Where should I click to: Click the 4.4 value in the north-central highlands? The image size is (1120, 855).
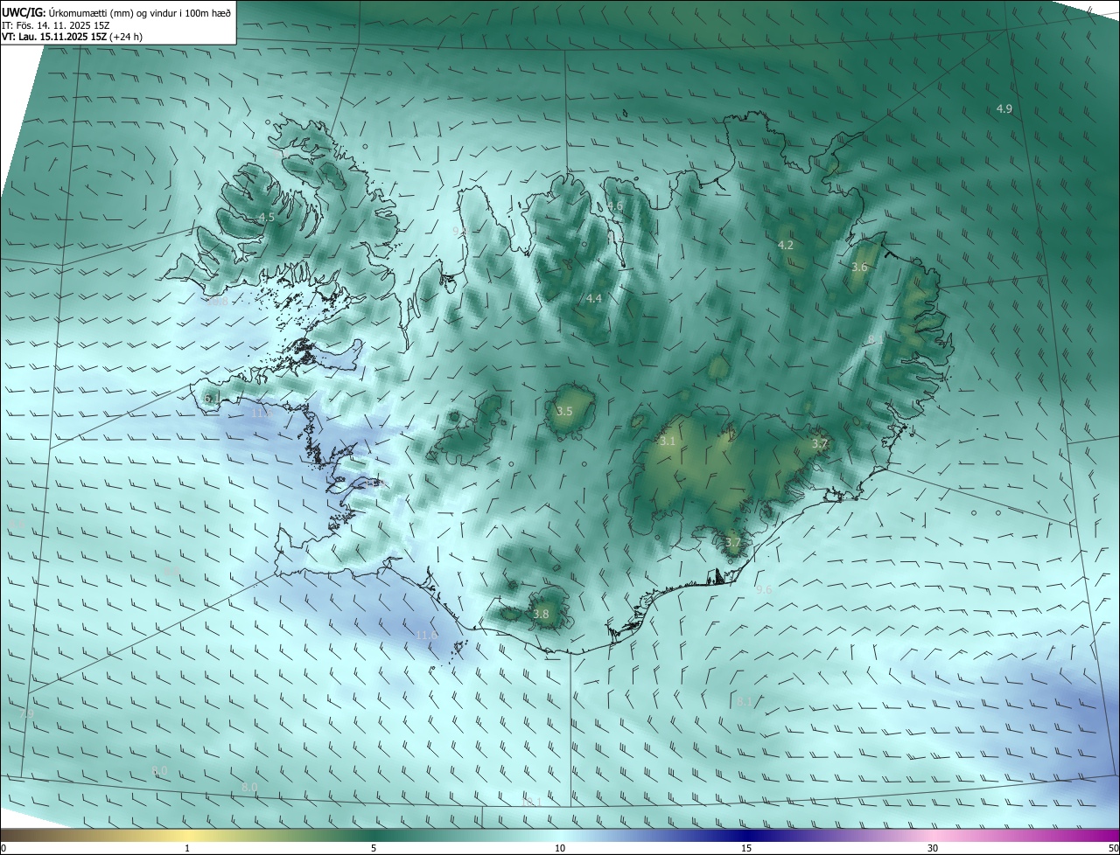coord(594,299)
